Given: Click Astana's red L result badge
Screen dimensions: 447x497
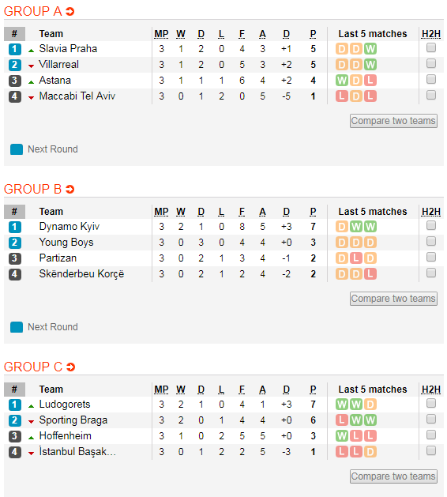Looking at the screenshot, I should point(370,81).
